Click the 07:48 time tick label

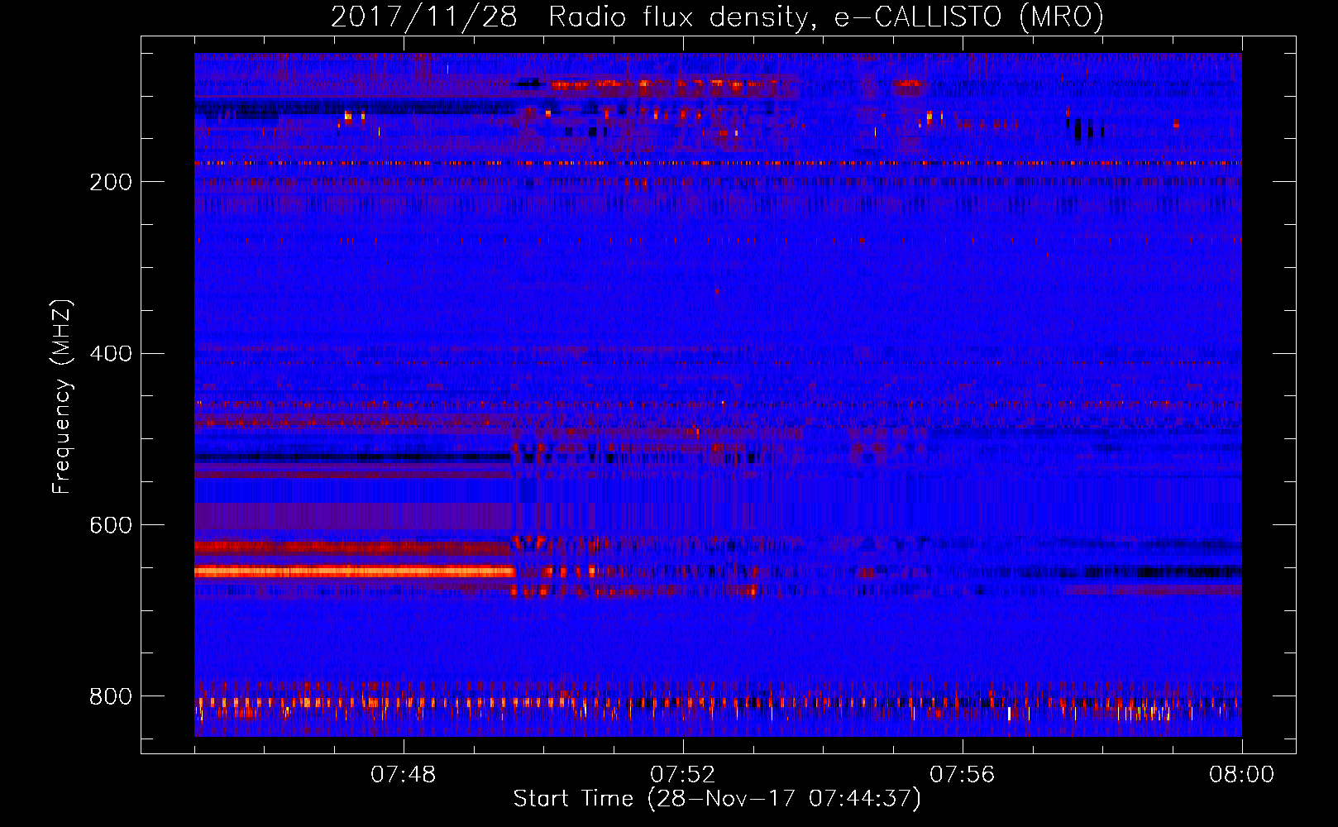coord(404,775)
